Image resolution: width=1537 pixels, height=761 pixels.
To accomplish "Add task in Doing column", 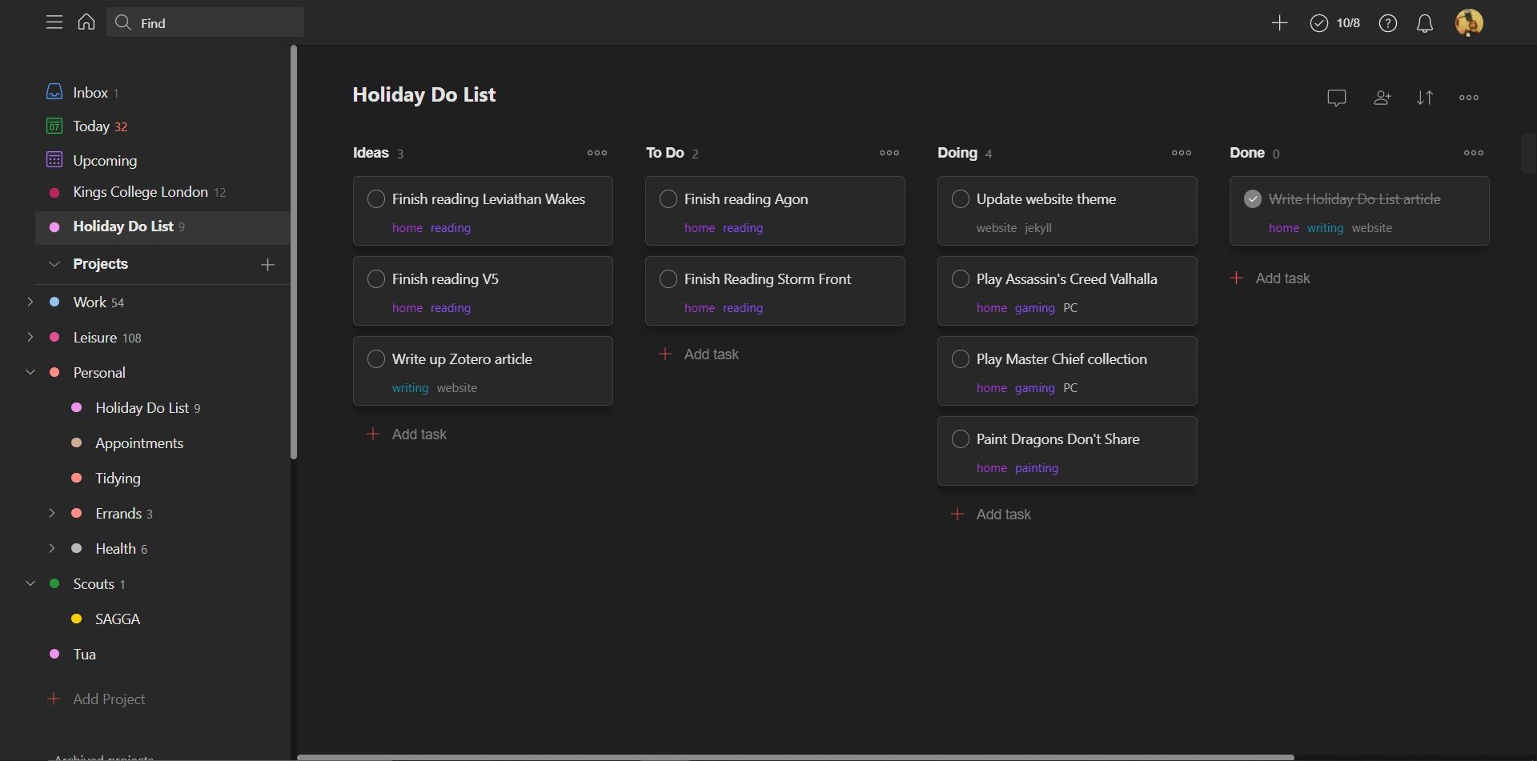I will pyautogui.click(x=991, y=515).
